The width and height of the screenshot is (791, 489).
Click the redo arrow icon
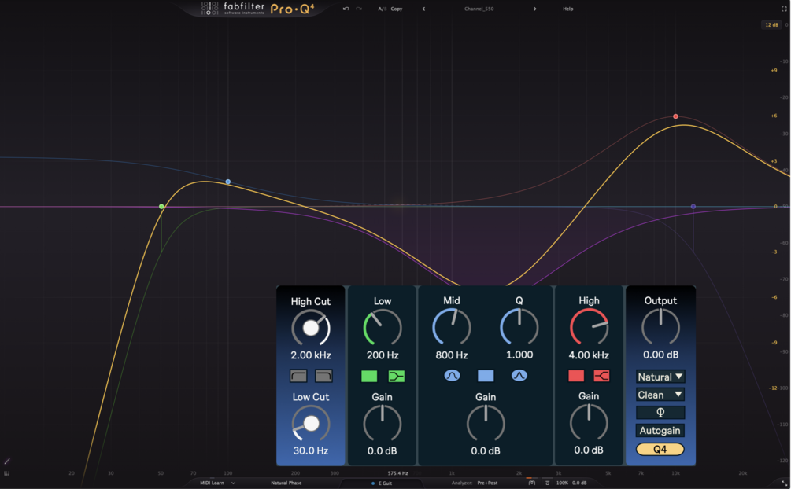pyautogui.click(x=359, y=9)
